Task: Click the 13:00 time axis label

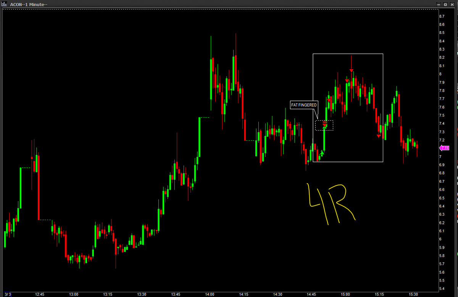Action: point(74,294)
